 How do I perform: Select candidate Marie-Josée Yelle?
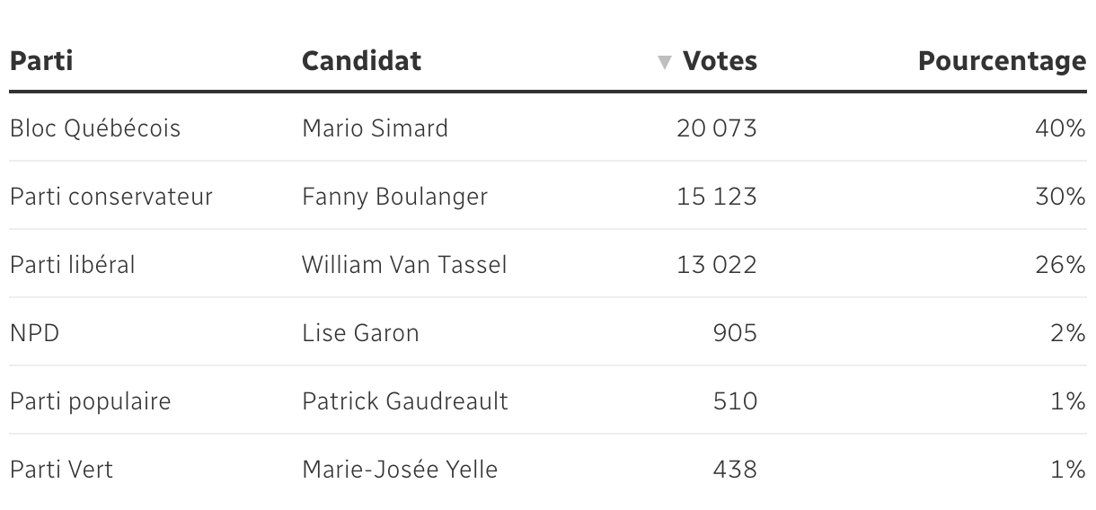[400, 470]
